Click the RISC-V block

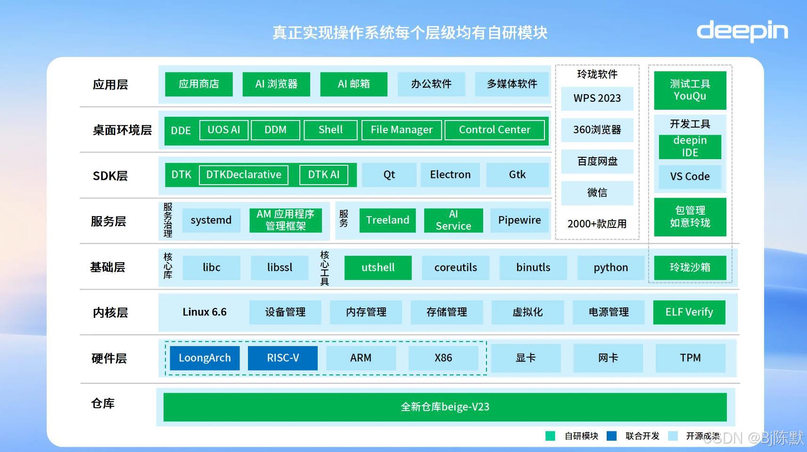pos(283,358)
